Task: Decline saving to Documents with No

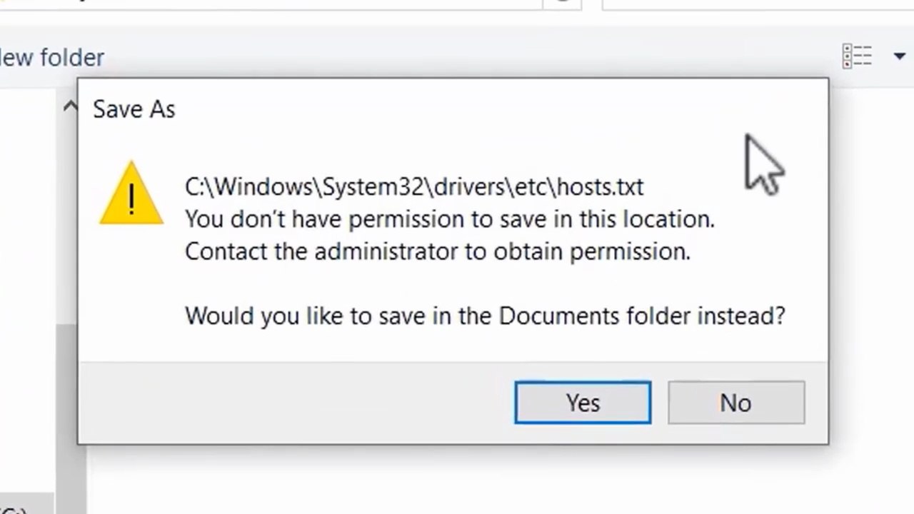Action: coord(736,403)
